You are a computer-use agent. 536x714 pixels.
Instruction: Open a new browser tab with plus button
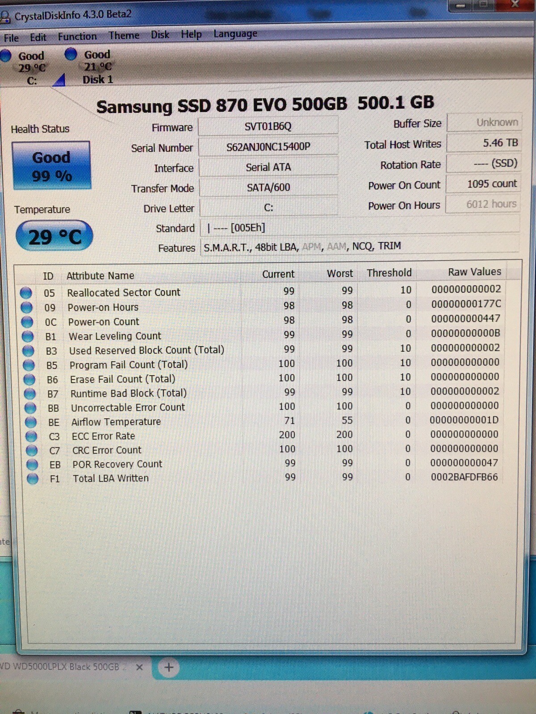168,668
